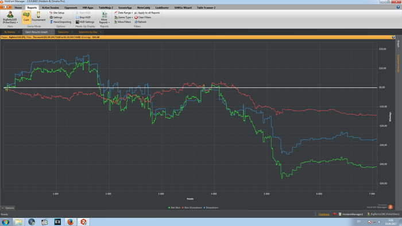402x226 pixels.
Task: Close the By Stakes tab
Action: [19, 32]
